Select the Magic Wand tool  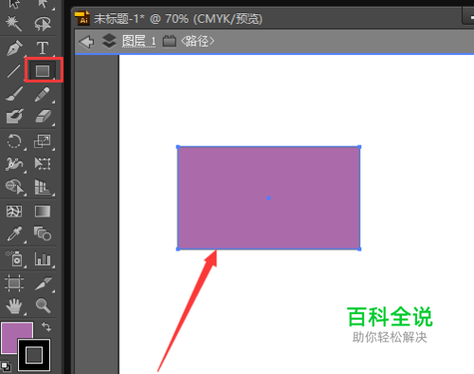pos(14,24)
